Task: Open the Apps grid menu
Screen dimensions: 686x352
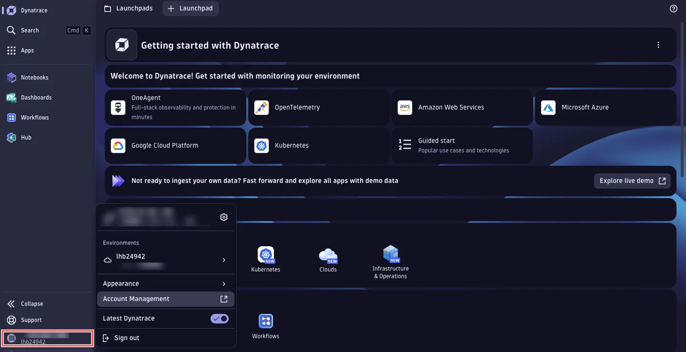Action: click(x=48, y=50)
